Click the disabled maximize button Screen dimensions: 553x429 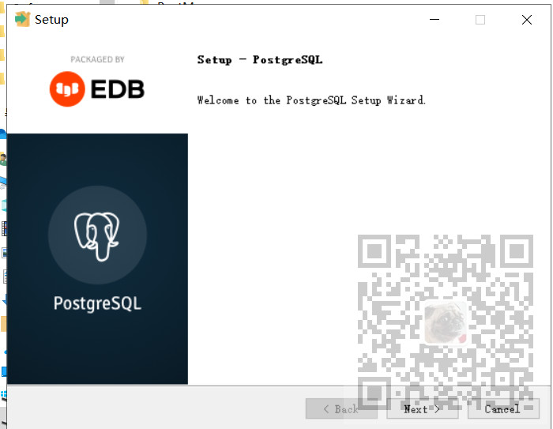480,20
